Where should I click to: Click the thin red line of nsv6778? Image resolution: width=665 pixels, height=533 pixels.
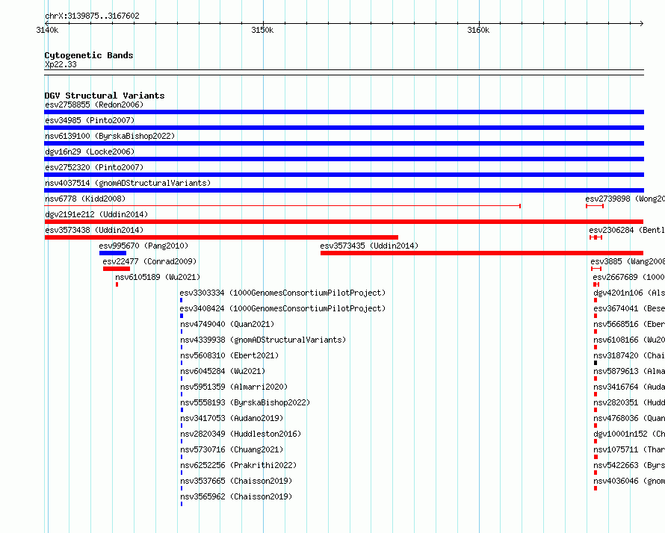coord(282,206)
